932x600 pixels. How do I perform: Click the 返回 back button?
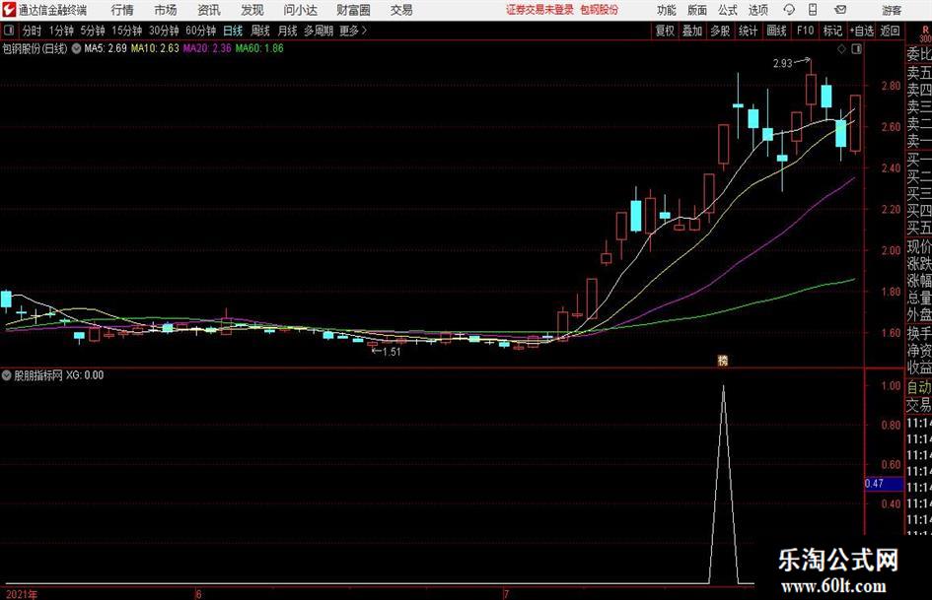pyautogui.click(x=890, y=31)
